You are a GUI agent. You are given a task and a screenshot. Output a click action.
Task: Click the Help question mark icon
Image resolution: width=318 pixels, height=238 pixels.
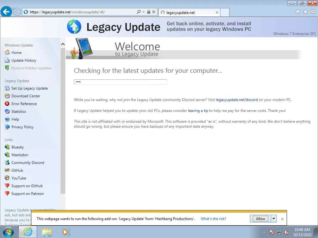point(7,119)
